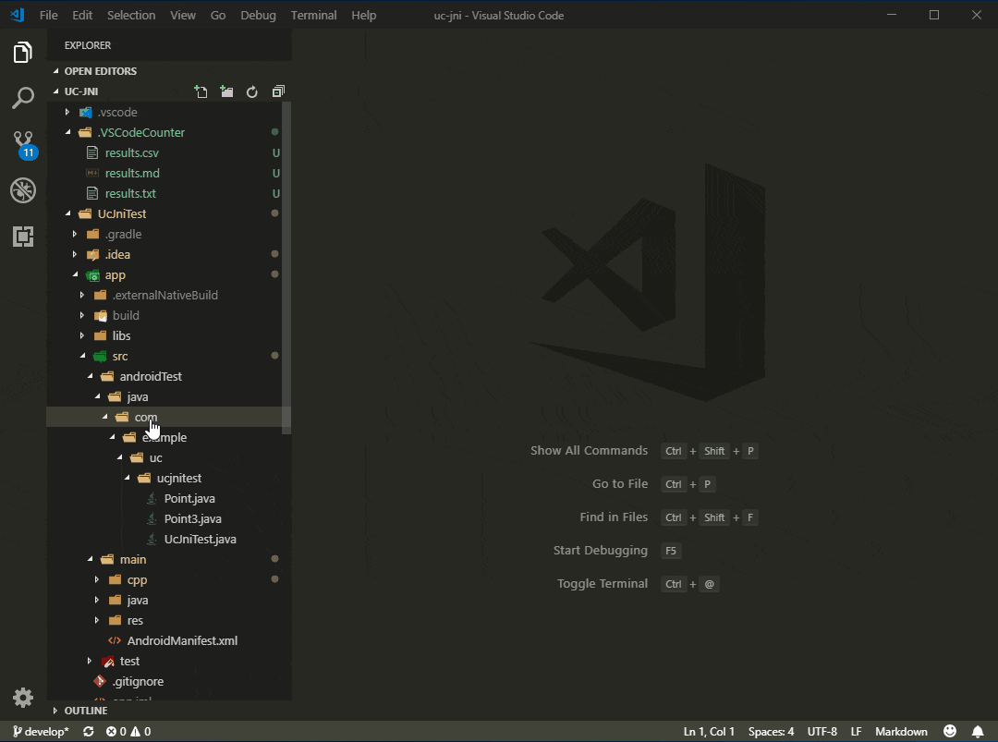The height and width of the screenshot is (742, 998).
Task: Open the .gitignore file
Action: point(169,682)
